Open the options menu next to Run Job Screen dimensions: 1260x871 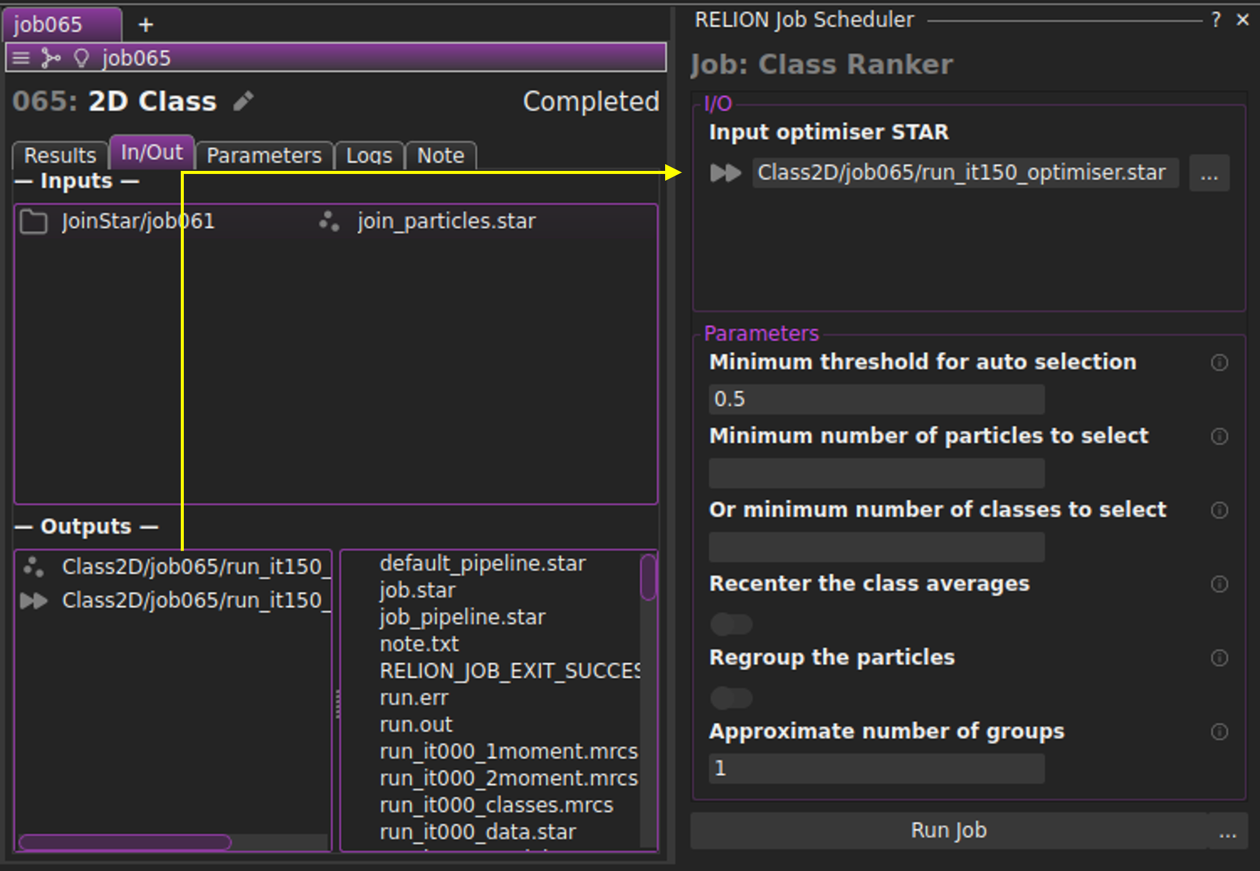click(1227, 831)
